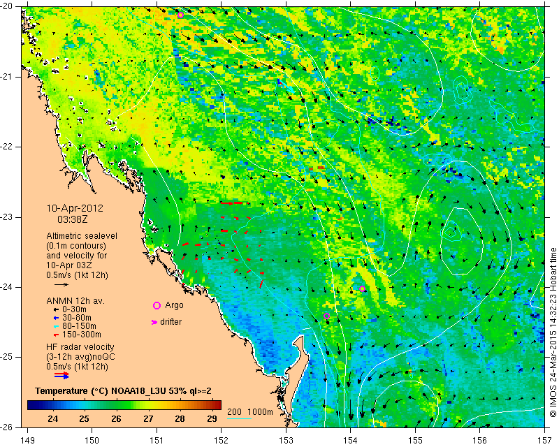
Task: Select the Argo float marker near 24.4°S 153.6°E
Action: (326, 316)
